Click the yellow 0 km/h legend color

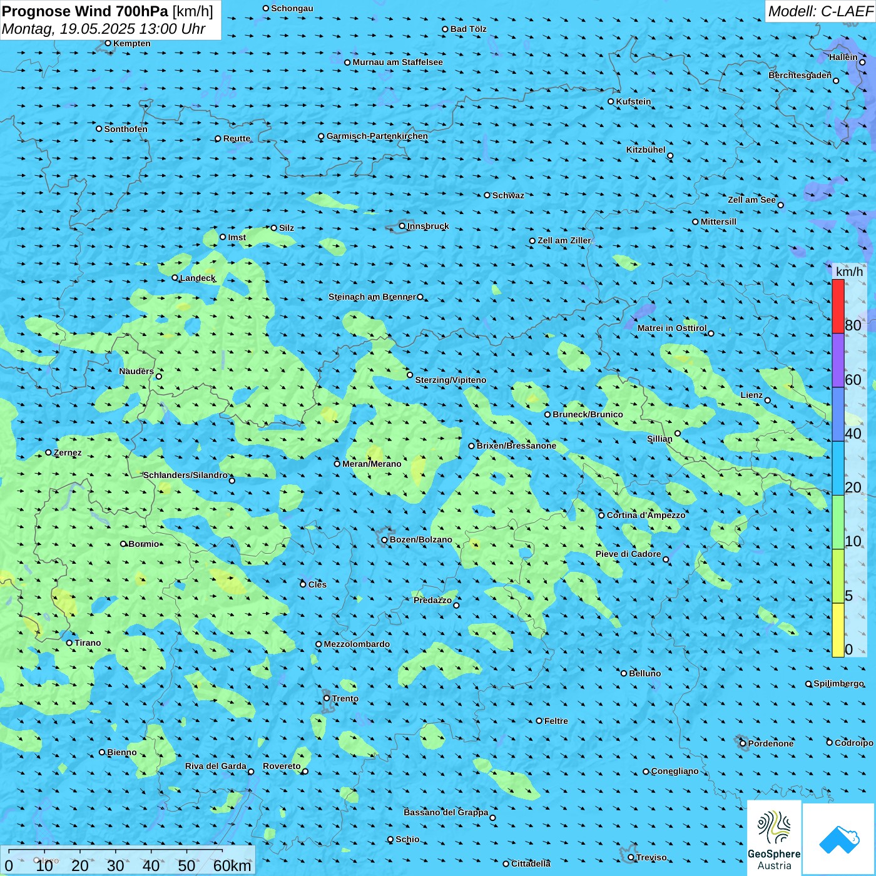pos(838,630)
